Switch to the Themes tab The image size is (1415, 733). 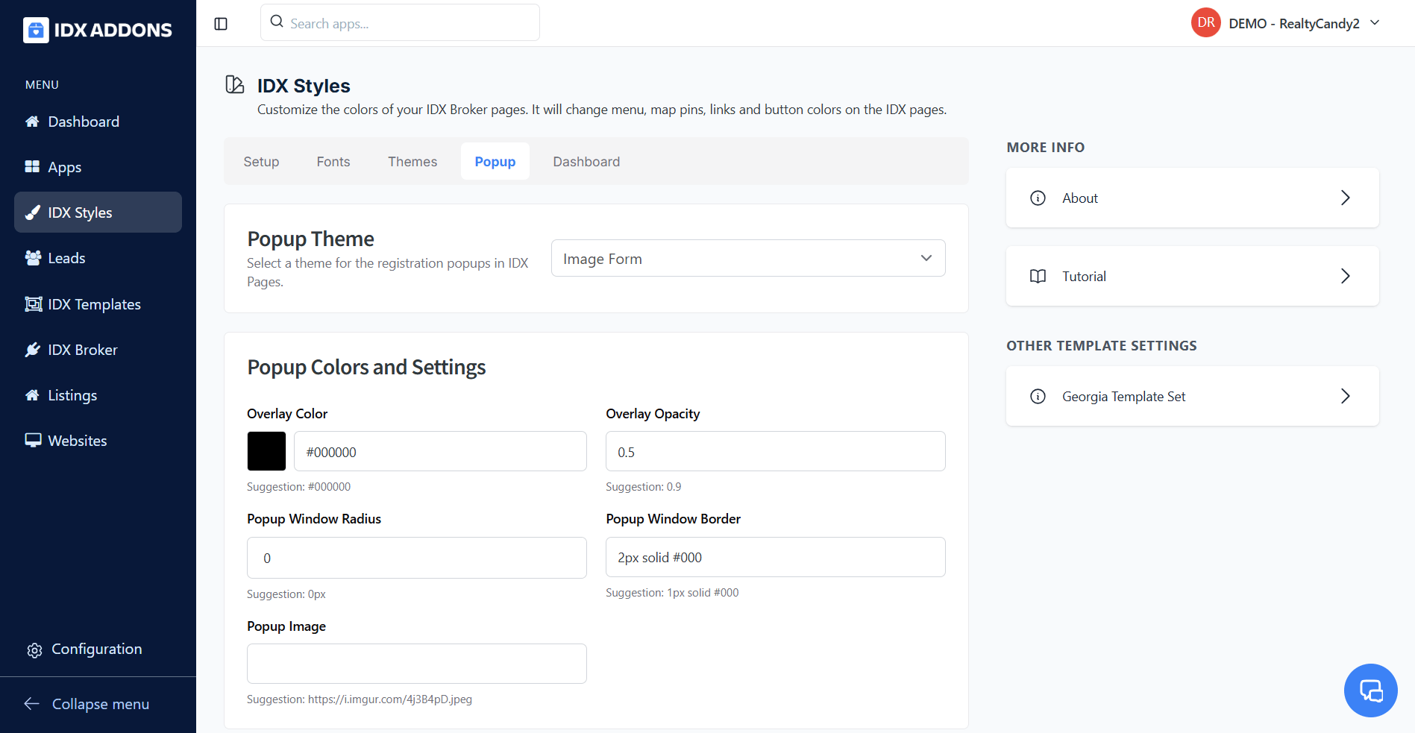point(412,162)
